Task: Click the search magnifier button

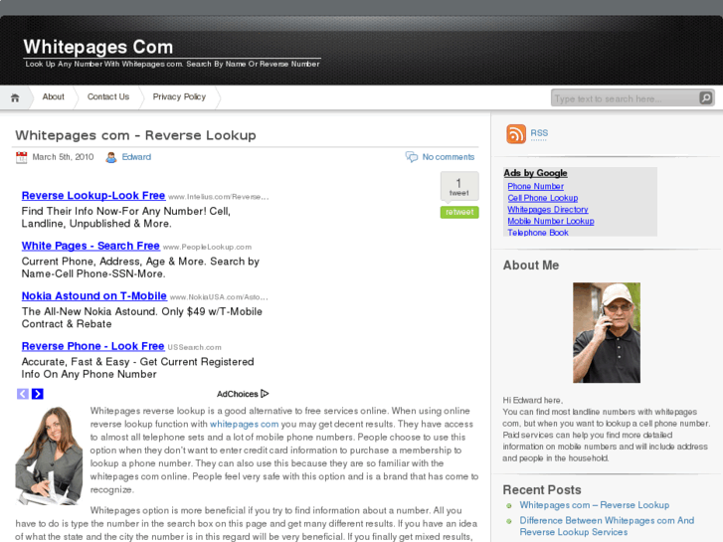Action: (x=706, y=97)
